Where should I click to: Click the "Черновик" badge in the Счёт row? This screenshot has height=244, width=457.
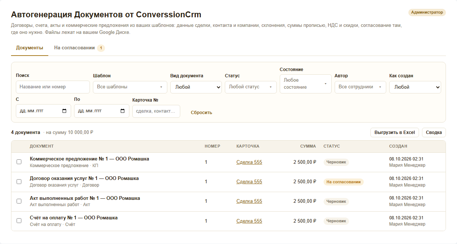click(x=336, y=221)
